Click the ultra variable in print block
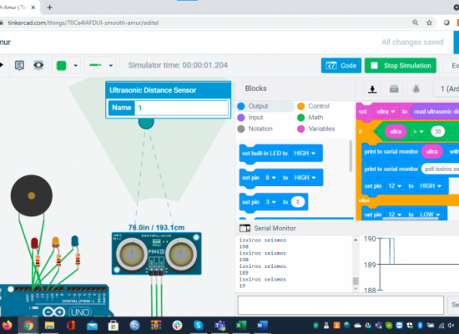This screenshot has width=459, height=334. click(x=431, y=151)
